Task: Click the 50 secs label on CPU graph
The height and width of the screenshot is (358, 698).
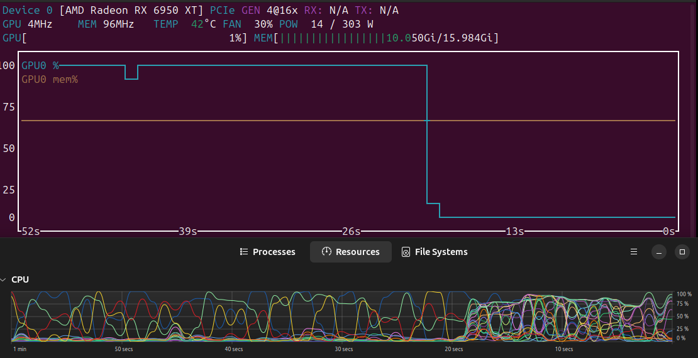Action: [124, 349]
